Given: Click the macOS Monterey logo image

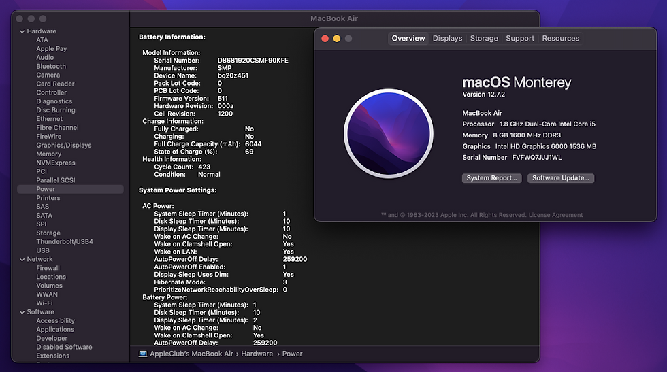Looking at the screenshot, I should coord(389,133).
